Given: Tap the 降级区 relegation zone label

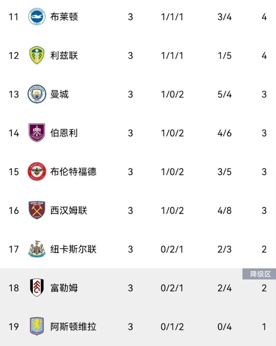Looking at the screenshot, I should (259, 274).
